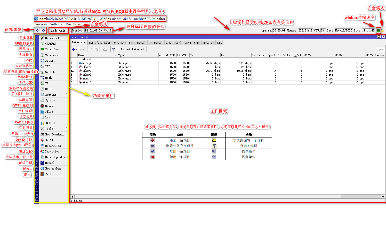Expand the MPLS submenu
Image resolution: width=386 pixels, height=226 pixels.
(54, 89)
